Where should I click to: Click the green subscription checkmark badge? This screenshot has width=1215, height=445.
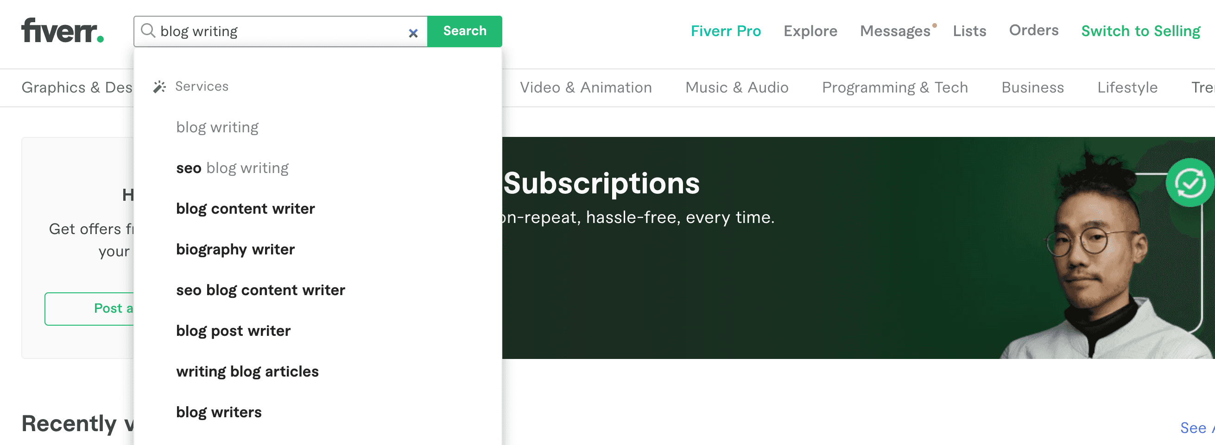[1190, 183]
